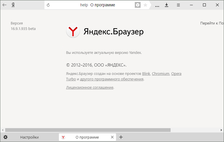
Task: Go back with the arrow button
Action: [4, 5]
